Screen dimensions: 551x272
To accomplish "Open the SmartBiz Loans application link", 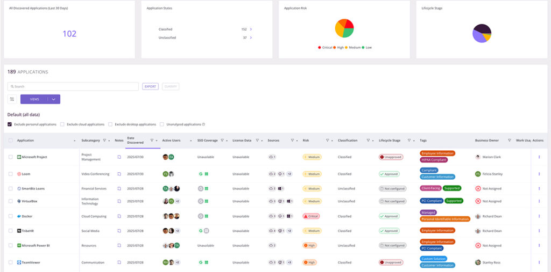I will pyautogui.click(x=33, y=189).
